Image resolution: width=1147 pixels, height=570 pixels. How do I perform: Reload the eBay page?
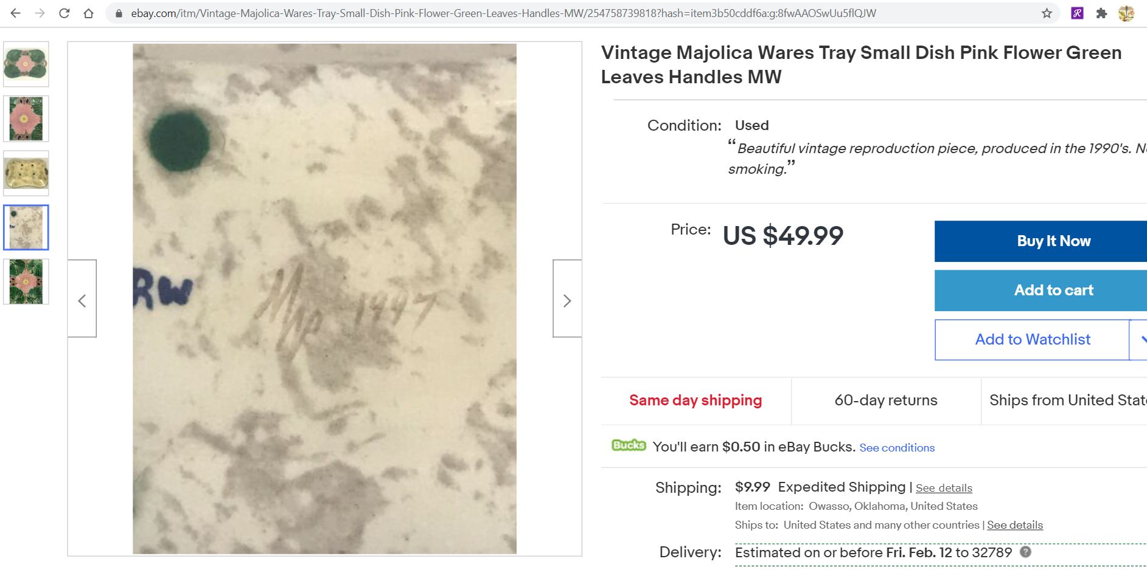point(64,13)
